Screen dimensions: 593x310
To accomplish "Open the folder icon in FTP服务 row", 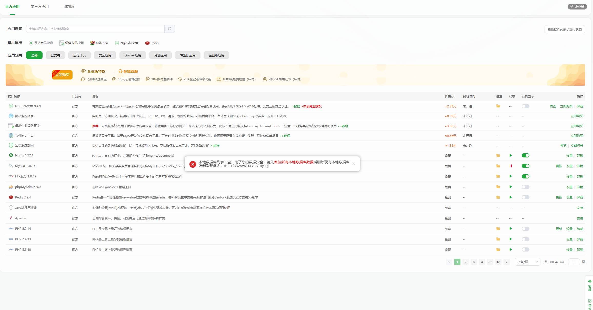I will 498,176.
